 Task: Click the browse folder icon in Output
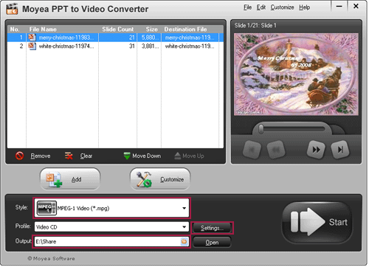[184, 241]
